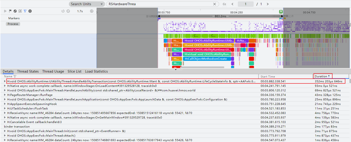351x142 pixels.
Task: Open the Load Statistics tab
Action: click(96, 71)
